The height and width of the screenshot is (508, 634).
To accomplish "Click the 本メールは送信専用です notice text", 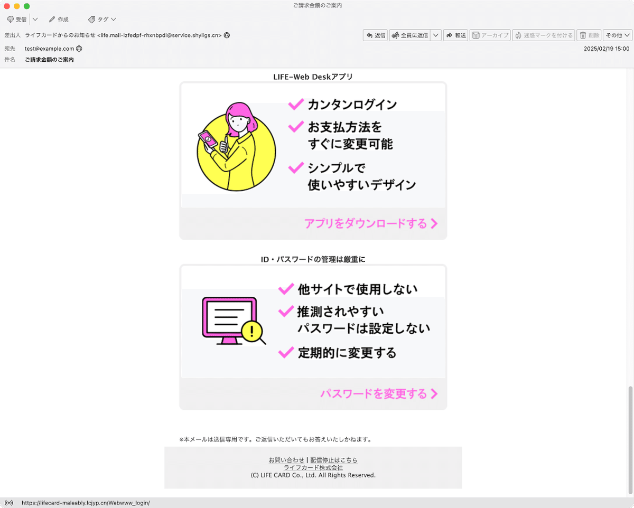I will (x=276, y=439).
